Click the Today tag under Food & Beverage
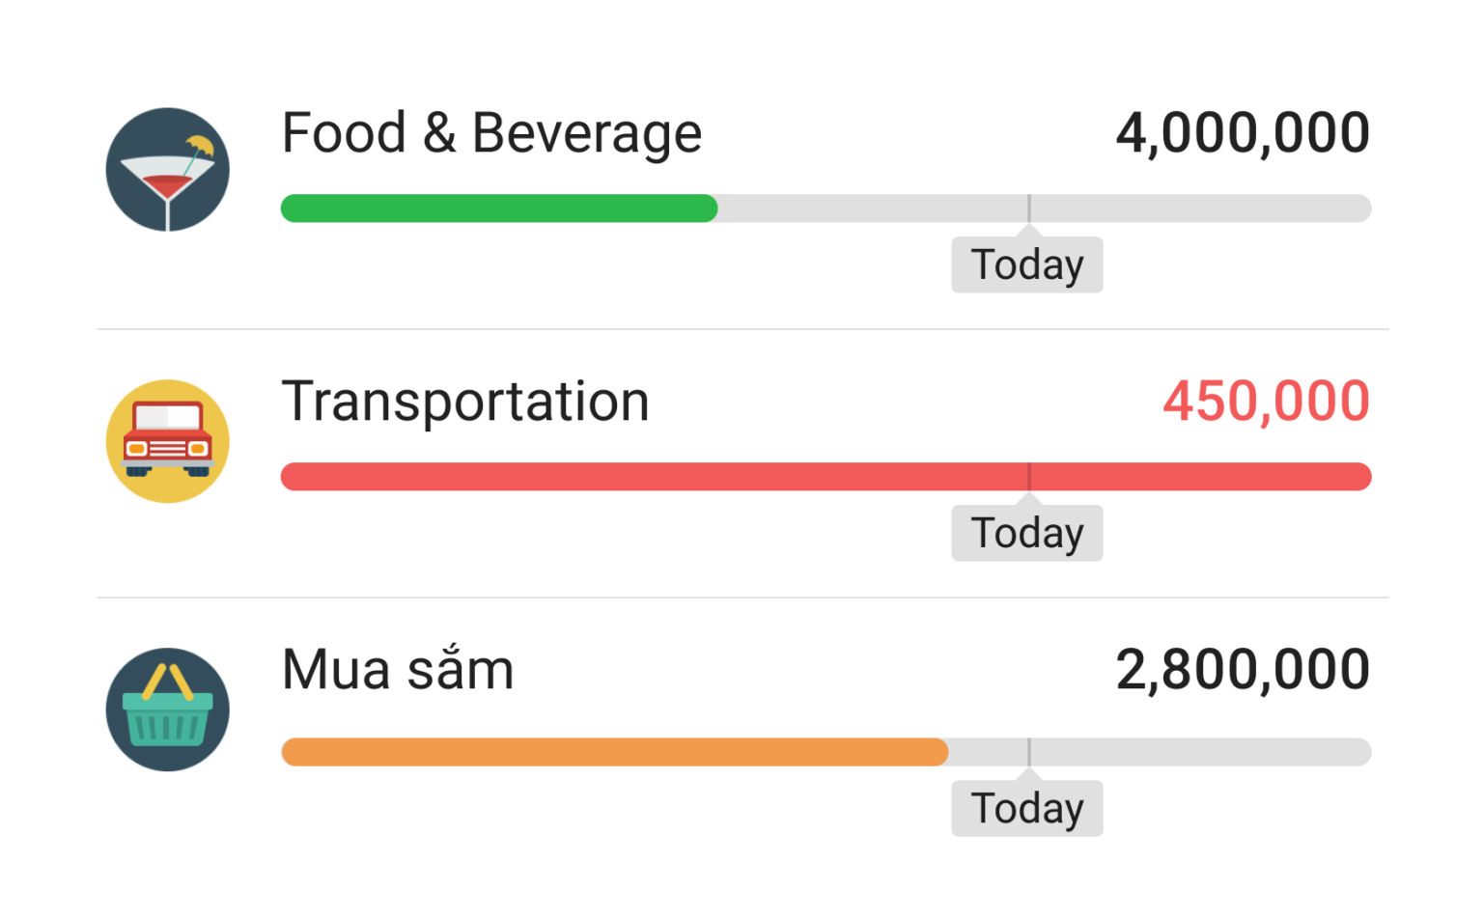This screenshot has width=1483, height=918. (1027, 265)
